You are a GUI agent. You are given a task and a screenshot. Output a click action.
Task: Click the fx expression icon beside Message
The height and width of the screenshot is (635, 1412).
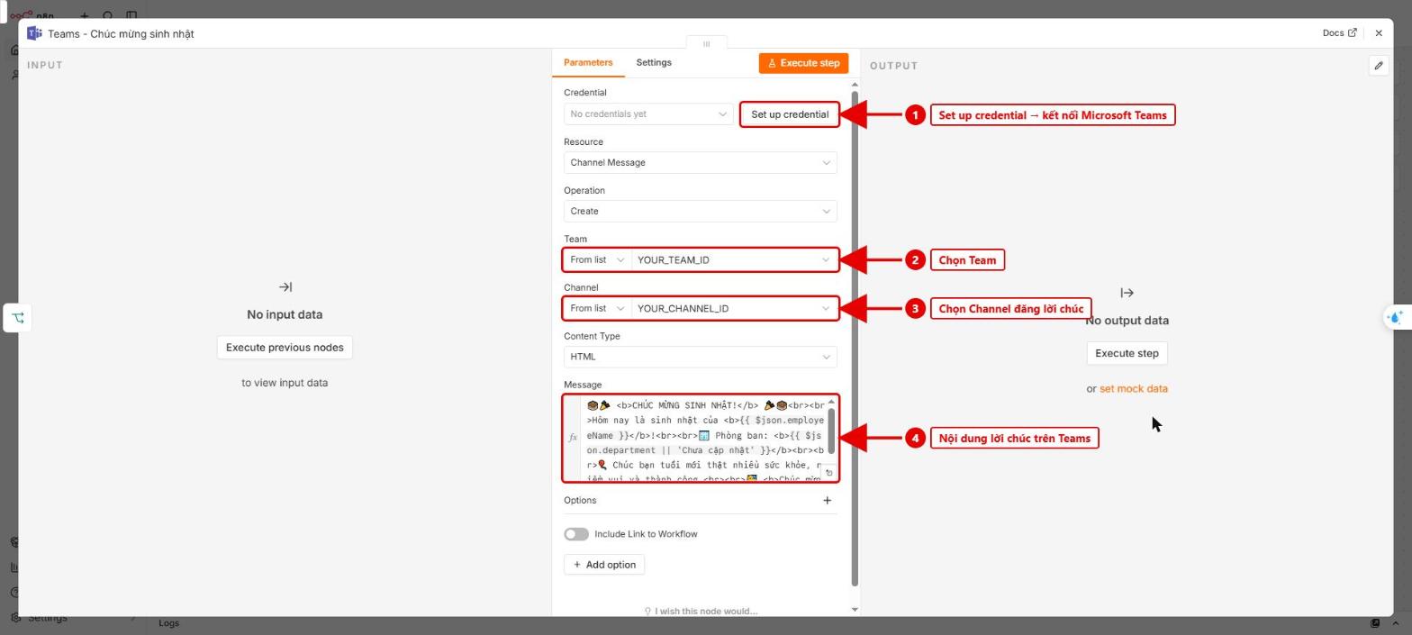(573, 438)
